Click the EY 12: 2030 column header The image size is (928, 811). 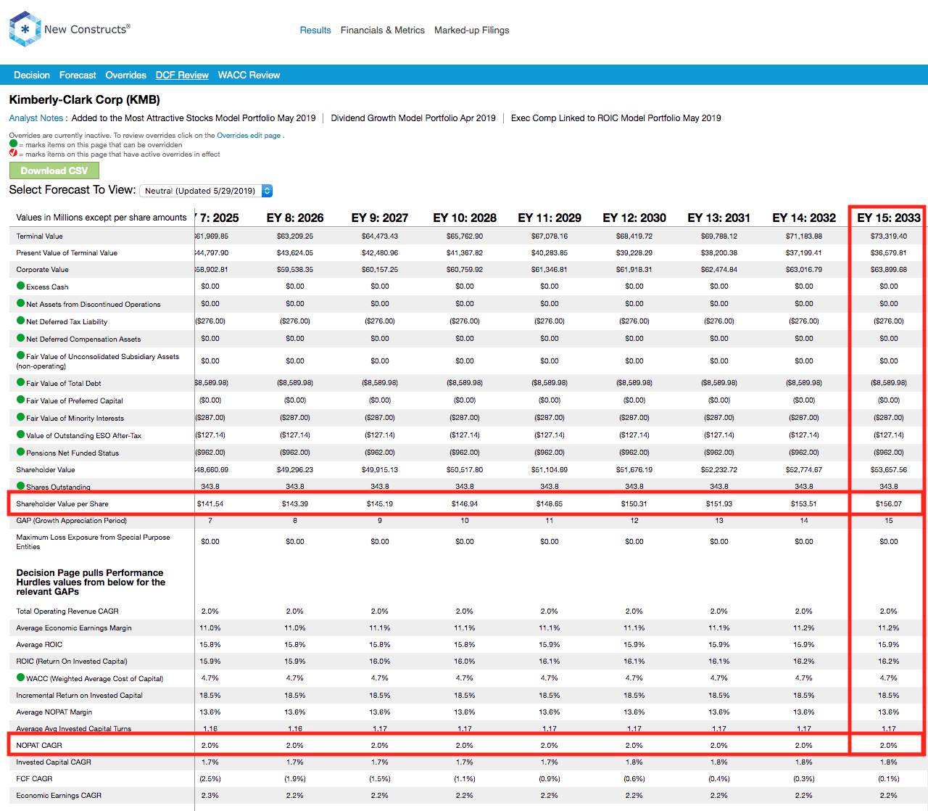(634, 218)
